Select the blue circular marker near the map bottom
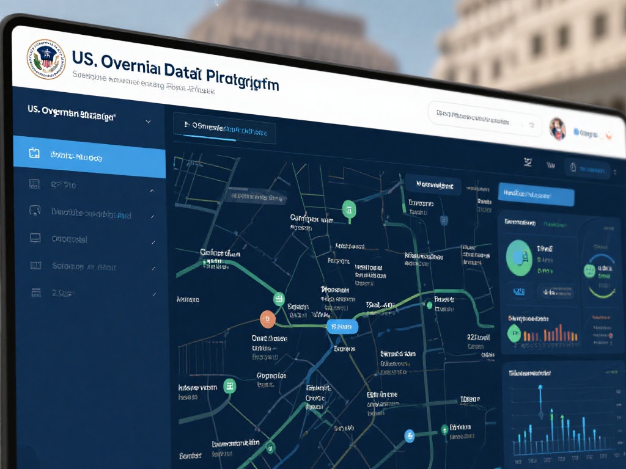This screenshot has width=626, height=469. (x=409, y=435)
